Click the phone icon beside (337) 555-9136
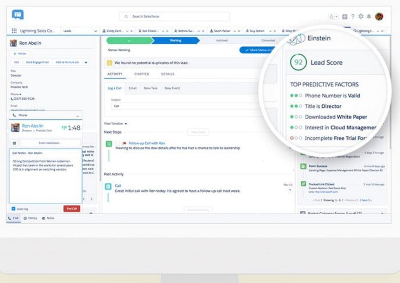The image size is (400, 283). [12, 99]
